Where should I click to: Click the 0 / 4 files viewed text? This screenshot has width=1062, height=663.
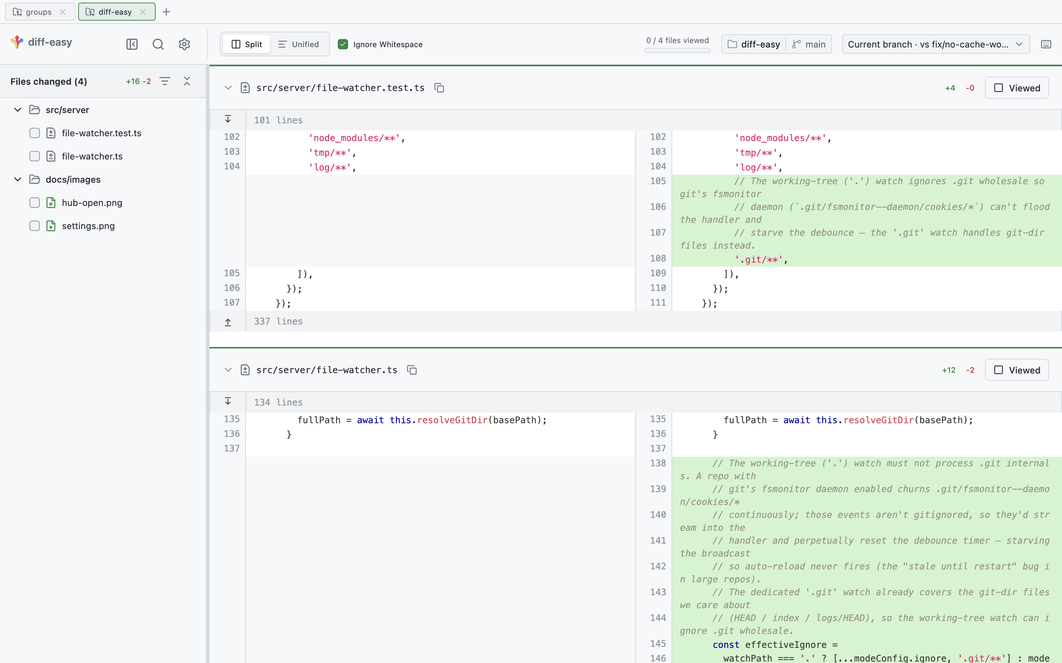coord(677,41)
